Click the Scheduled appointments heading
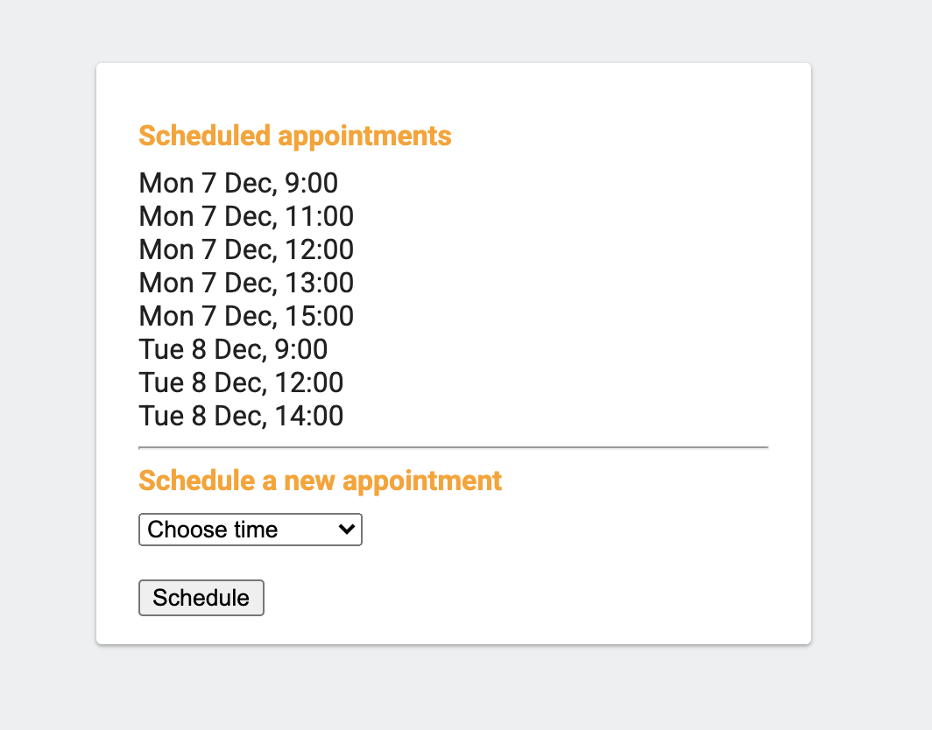Image resolution: width=932 pixels, height=730 pixels. 294,137
